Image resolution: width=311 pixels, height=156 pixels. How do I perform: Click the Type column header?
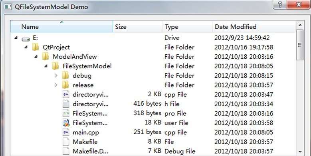click(188, 26)
